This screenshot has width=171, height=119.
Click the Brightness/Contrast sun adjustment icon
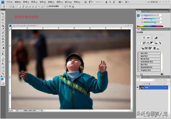pyautogui.click(x=144, y=38)
